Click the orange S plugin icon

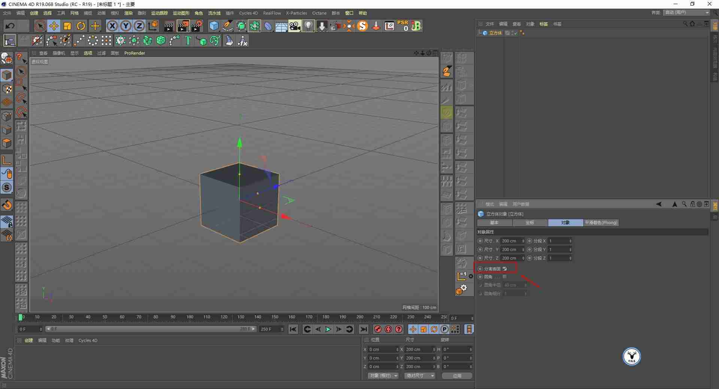click(362, 26)
